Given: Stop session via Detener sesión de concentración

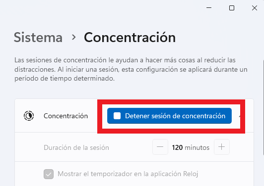Looking at the screenshot, I should tap(169, 116).
